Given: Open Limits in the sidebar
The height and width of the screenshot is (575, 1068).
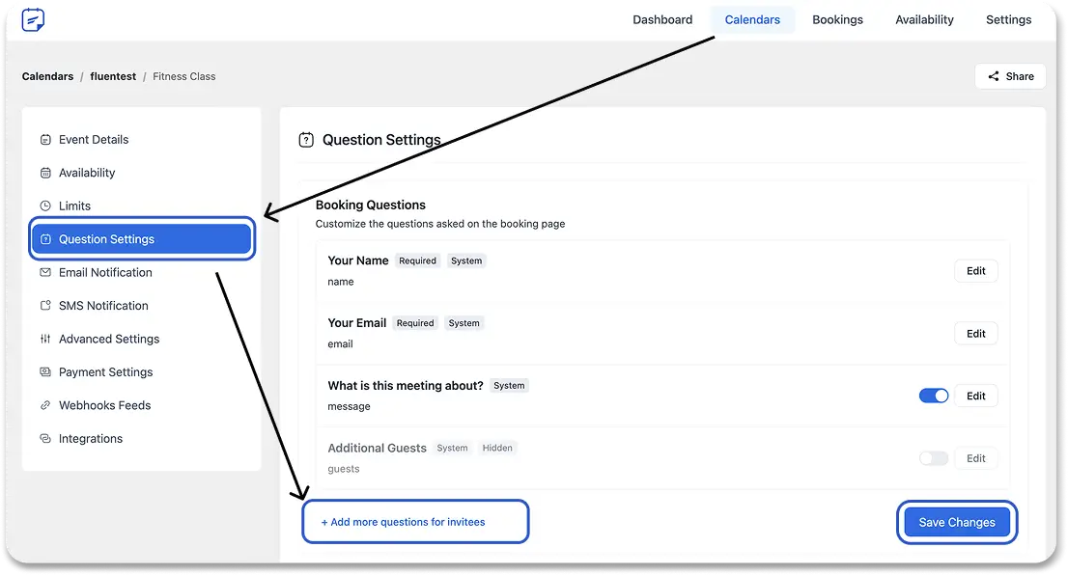Looking at the screenshot, I should pos(141,205).
